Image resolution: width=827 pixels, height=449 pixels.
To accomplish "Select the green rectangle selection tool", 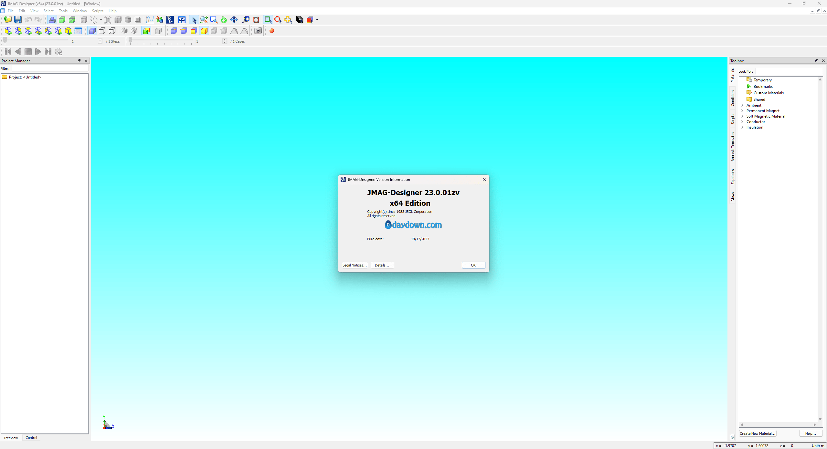I will coord(268,20).
